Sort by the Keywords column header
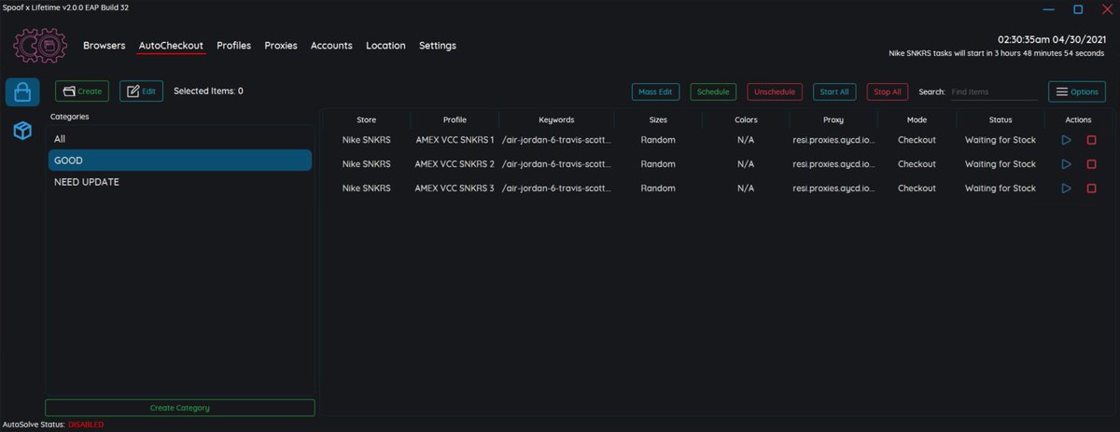The image size is (1120, 432). pos(556,119)
